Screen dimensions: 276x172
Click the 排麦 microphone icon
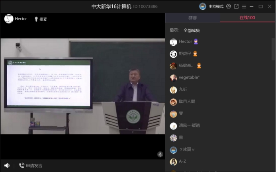pyautogui.click(x=36, y=19)
